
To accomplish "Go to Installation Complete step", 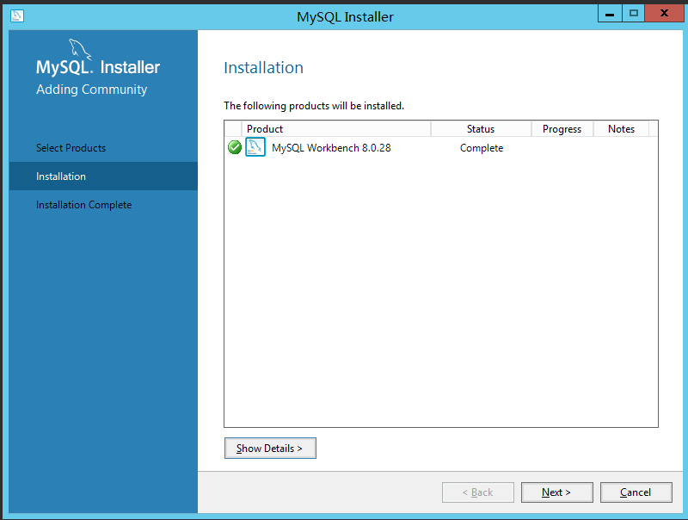I will tap(83, 205).
